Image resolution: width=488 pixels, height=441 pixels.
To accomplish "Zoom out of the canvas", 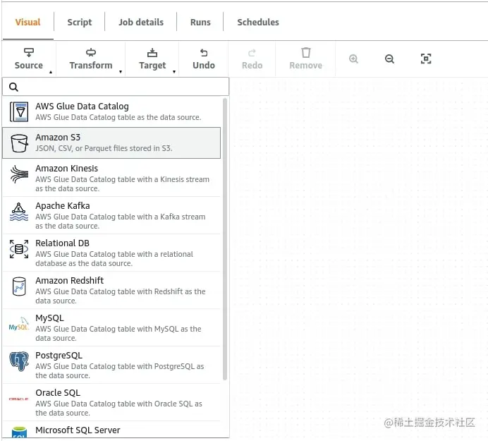I will tap(390, 59).
